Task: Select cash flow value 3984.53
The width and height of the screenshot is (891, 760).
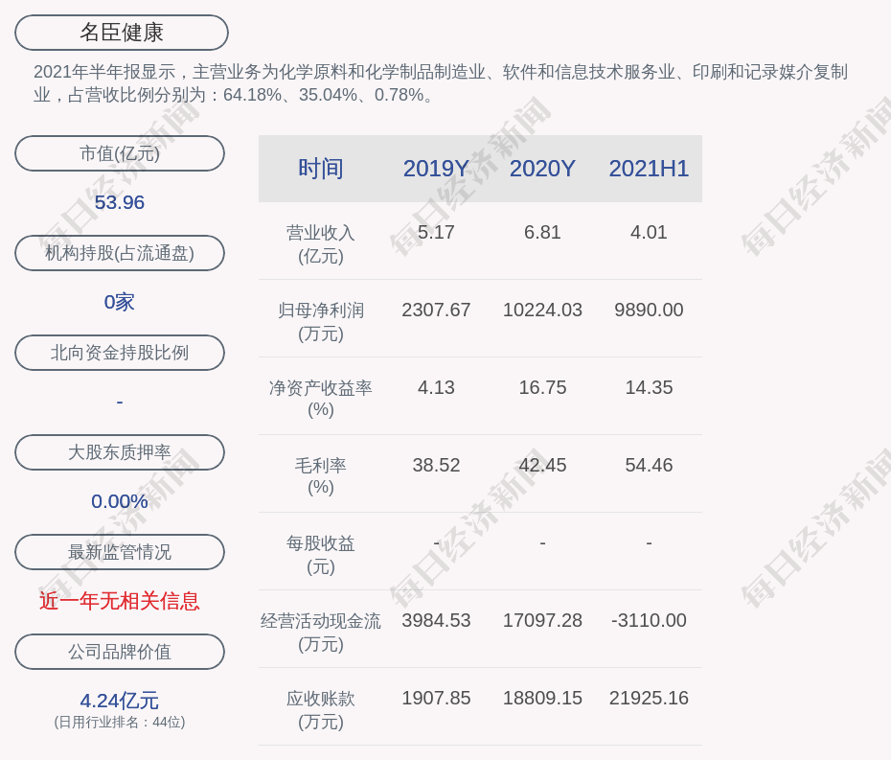Action: click(436, 620)
